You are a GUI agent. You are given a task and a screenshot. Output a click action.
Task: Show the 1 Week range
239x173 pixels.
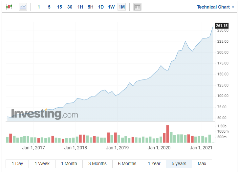coord(42,163)
